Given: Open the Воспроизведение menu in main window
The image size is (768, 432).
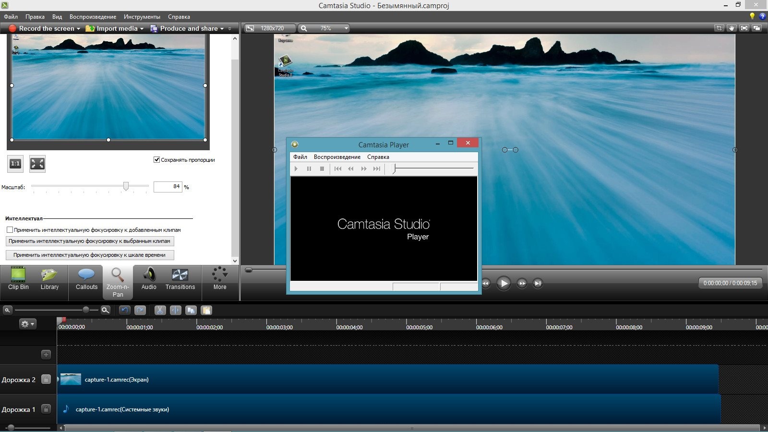Looking at the screenshot, I should (93, 16).
